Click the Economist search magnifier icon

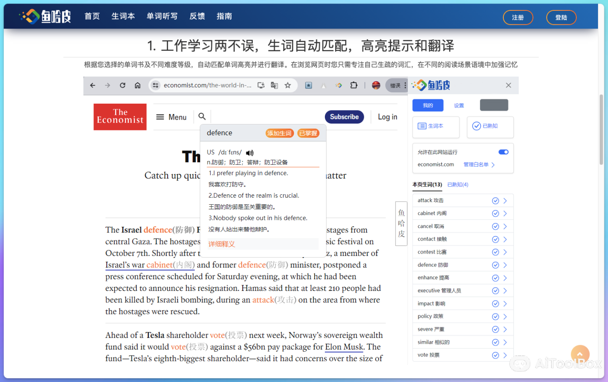(x=202, y=117)
